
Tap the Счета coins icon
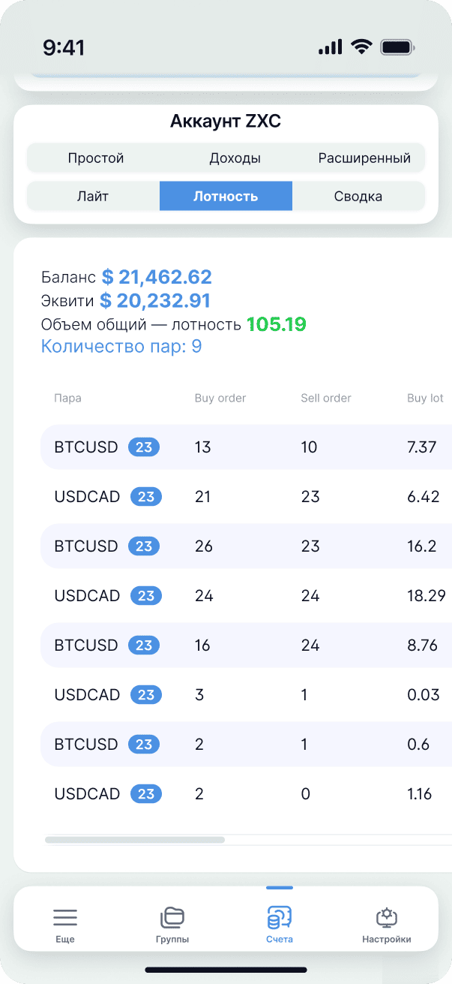pyautogui.click(x=280, y=917)
